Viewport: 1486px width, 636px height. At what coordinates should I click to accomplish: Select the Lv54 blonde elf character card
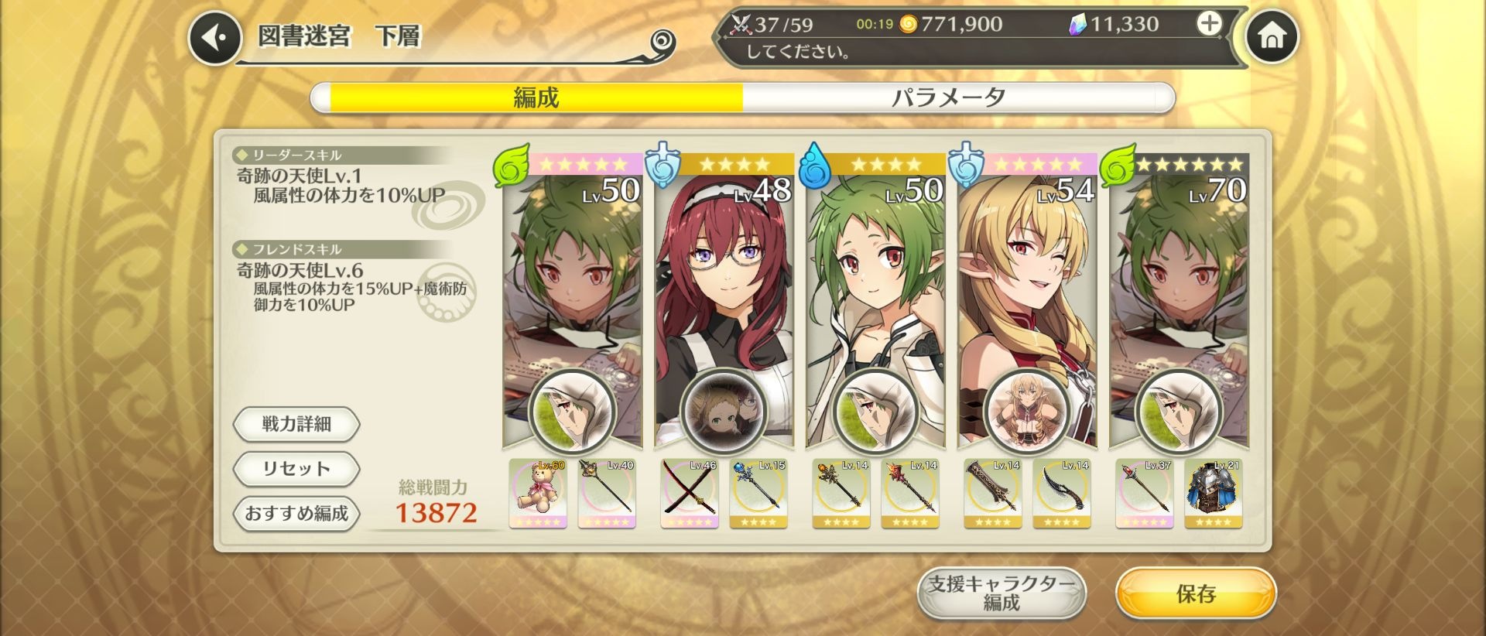click(x=1027, y=302)
